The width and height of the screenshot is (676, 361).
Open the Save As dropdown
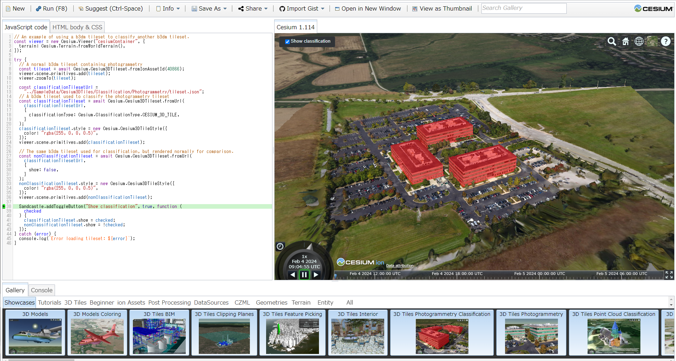coord(209,8)
